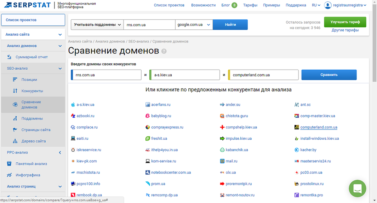Click the impulse.kiev.ua green arrow favicon

click(x=222, y=138)
